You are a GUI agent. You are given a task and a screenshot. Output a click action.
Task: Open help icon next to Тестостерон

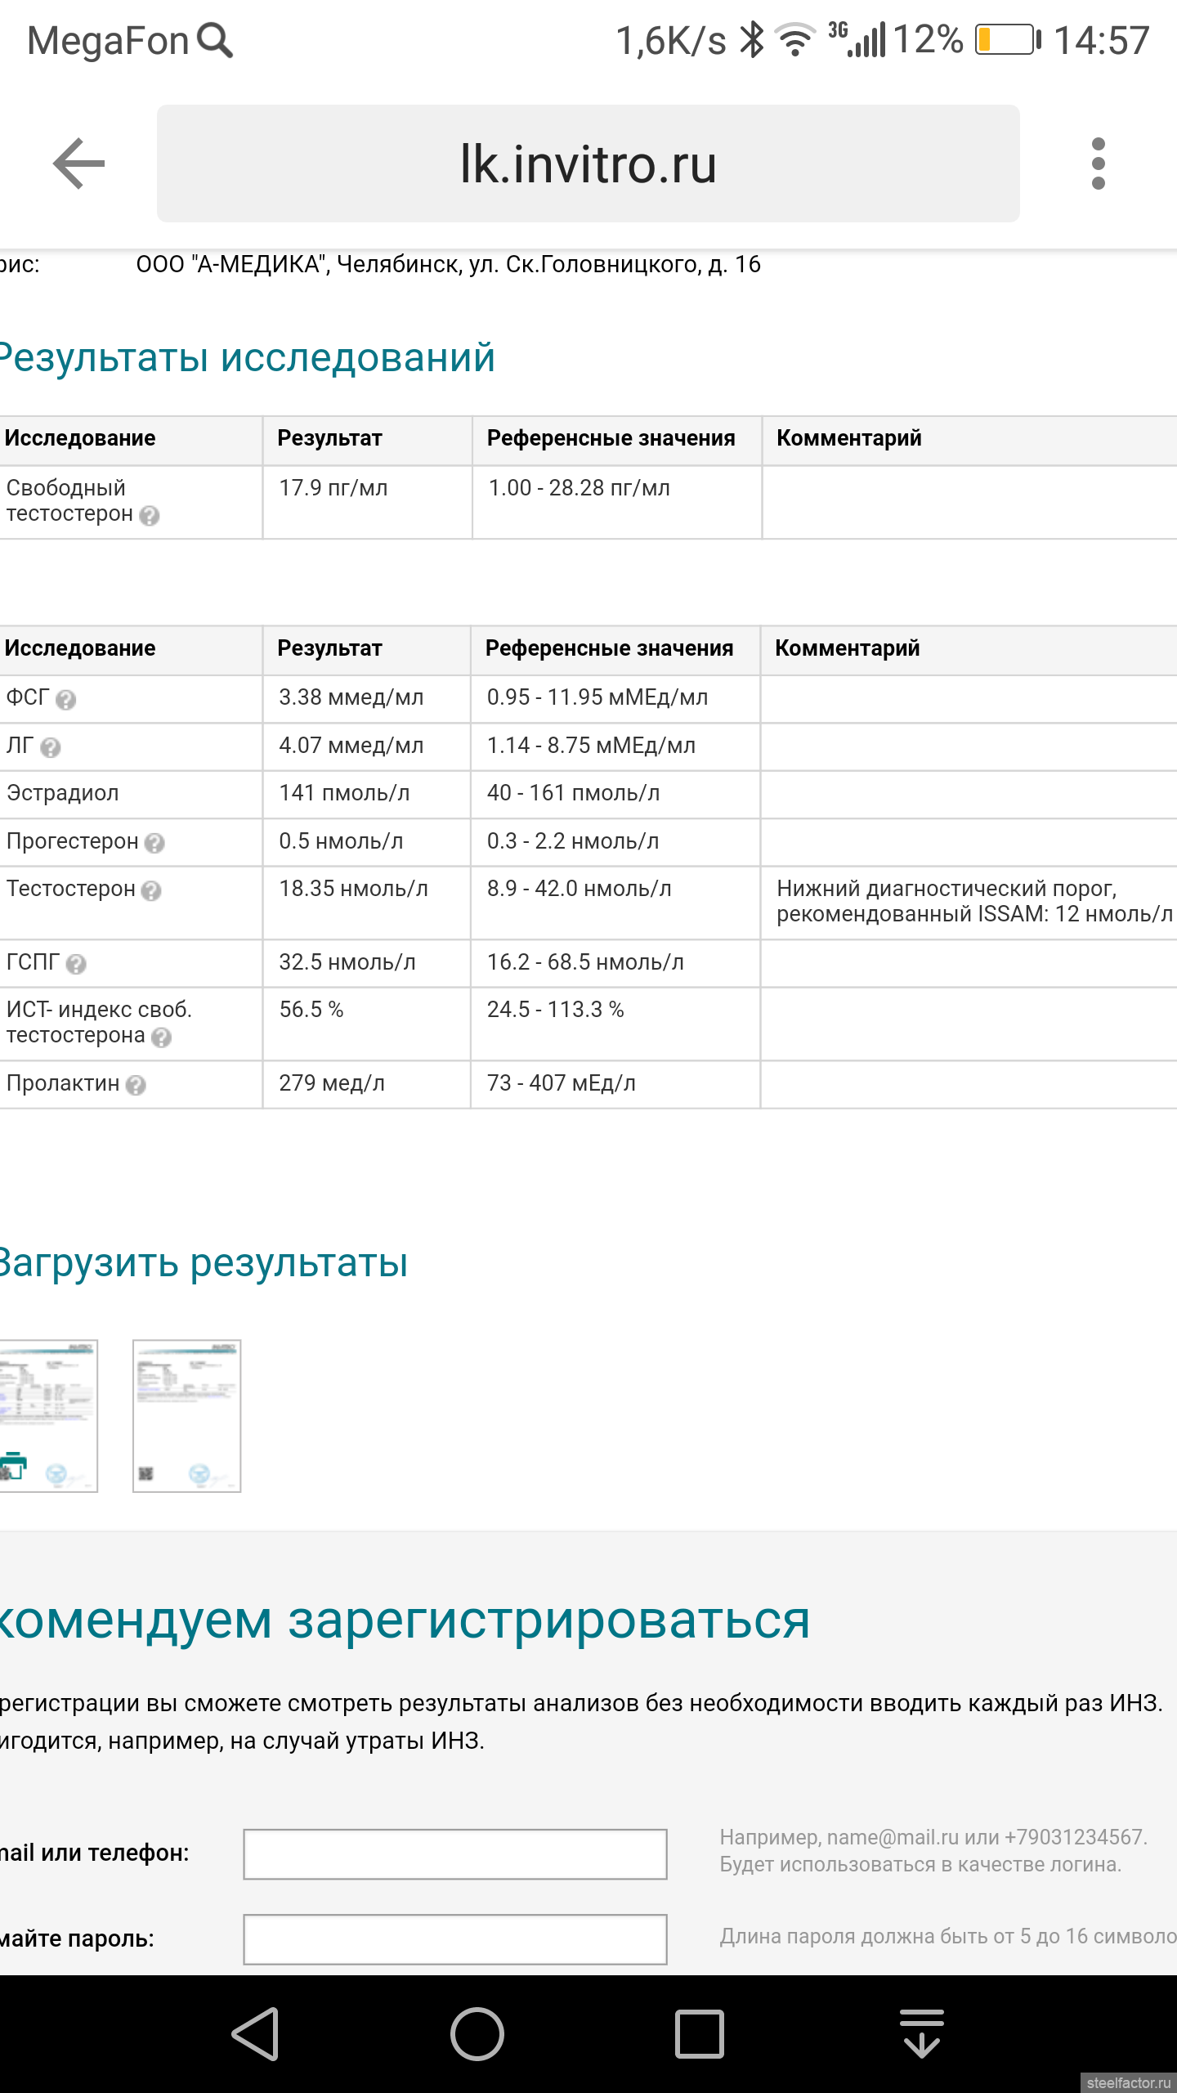coord(151,890)
